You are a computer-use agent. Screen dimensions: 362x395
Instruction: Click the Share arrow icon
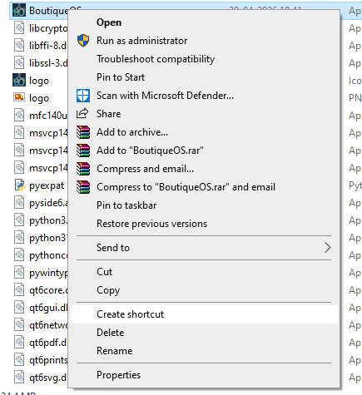(82, 114)
